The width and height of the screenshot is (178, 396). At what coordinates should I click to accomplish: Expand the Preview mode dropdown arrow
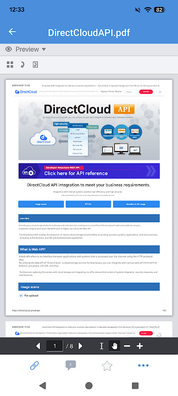[44, 49]
